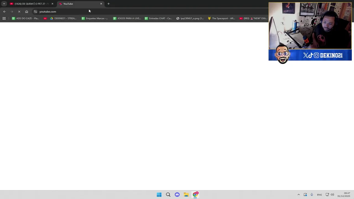Stop loading the page
The height and width of the screenshot is (199, 354).
coord(19,12)
